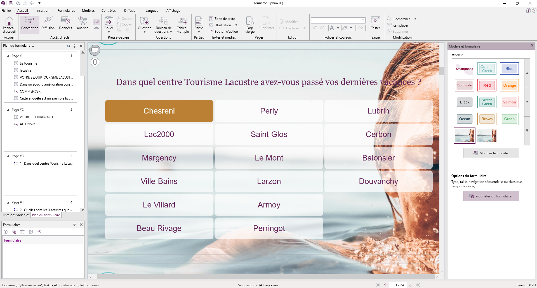
Task: Choose the Burgundy model color swatch
Action: [464, 86]
